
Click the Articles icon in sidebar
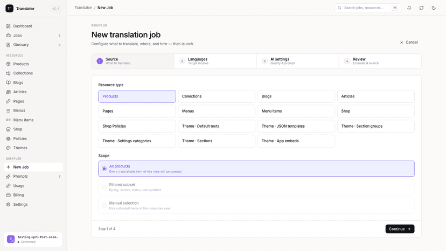point(8,92)
